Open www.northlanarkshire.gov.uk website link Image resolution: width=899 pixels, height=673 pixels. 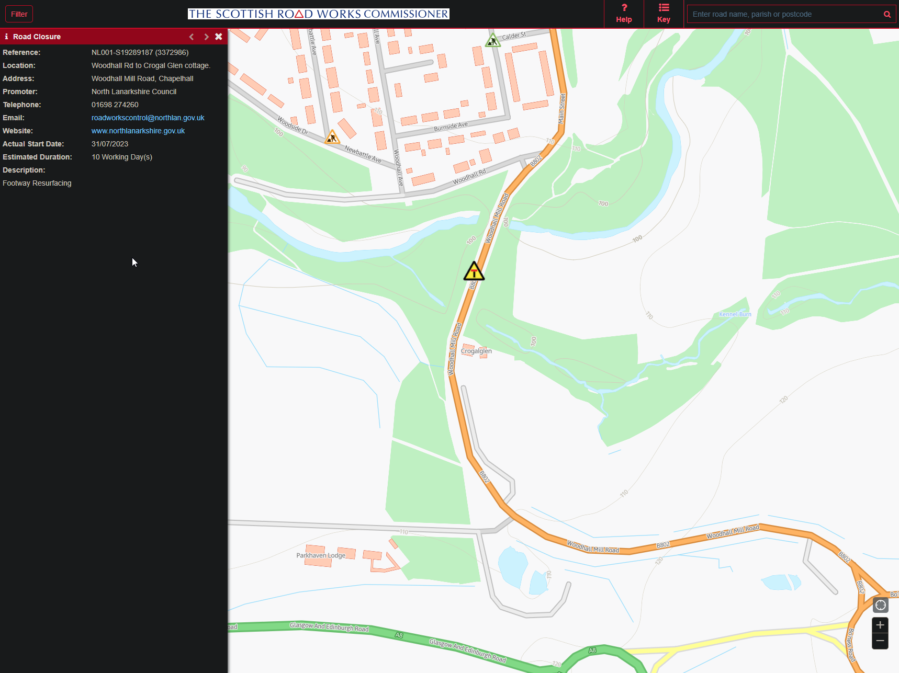[x=138, y=131]
